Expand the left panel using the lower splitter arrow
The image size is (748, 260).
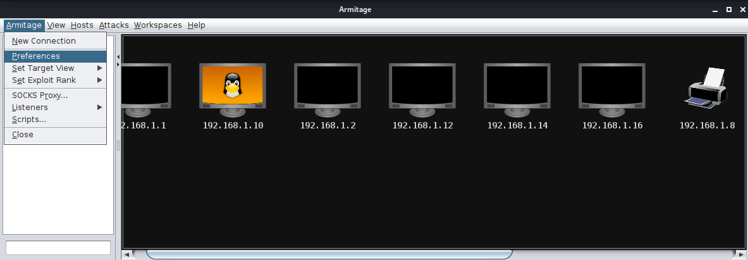tap(118, 64)
